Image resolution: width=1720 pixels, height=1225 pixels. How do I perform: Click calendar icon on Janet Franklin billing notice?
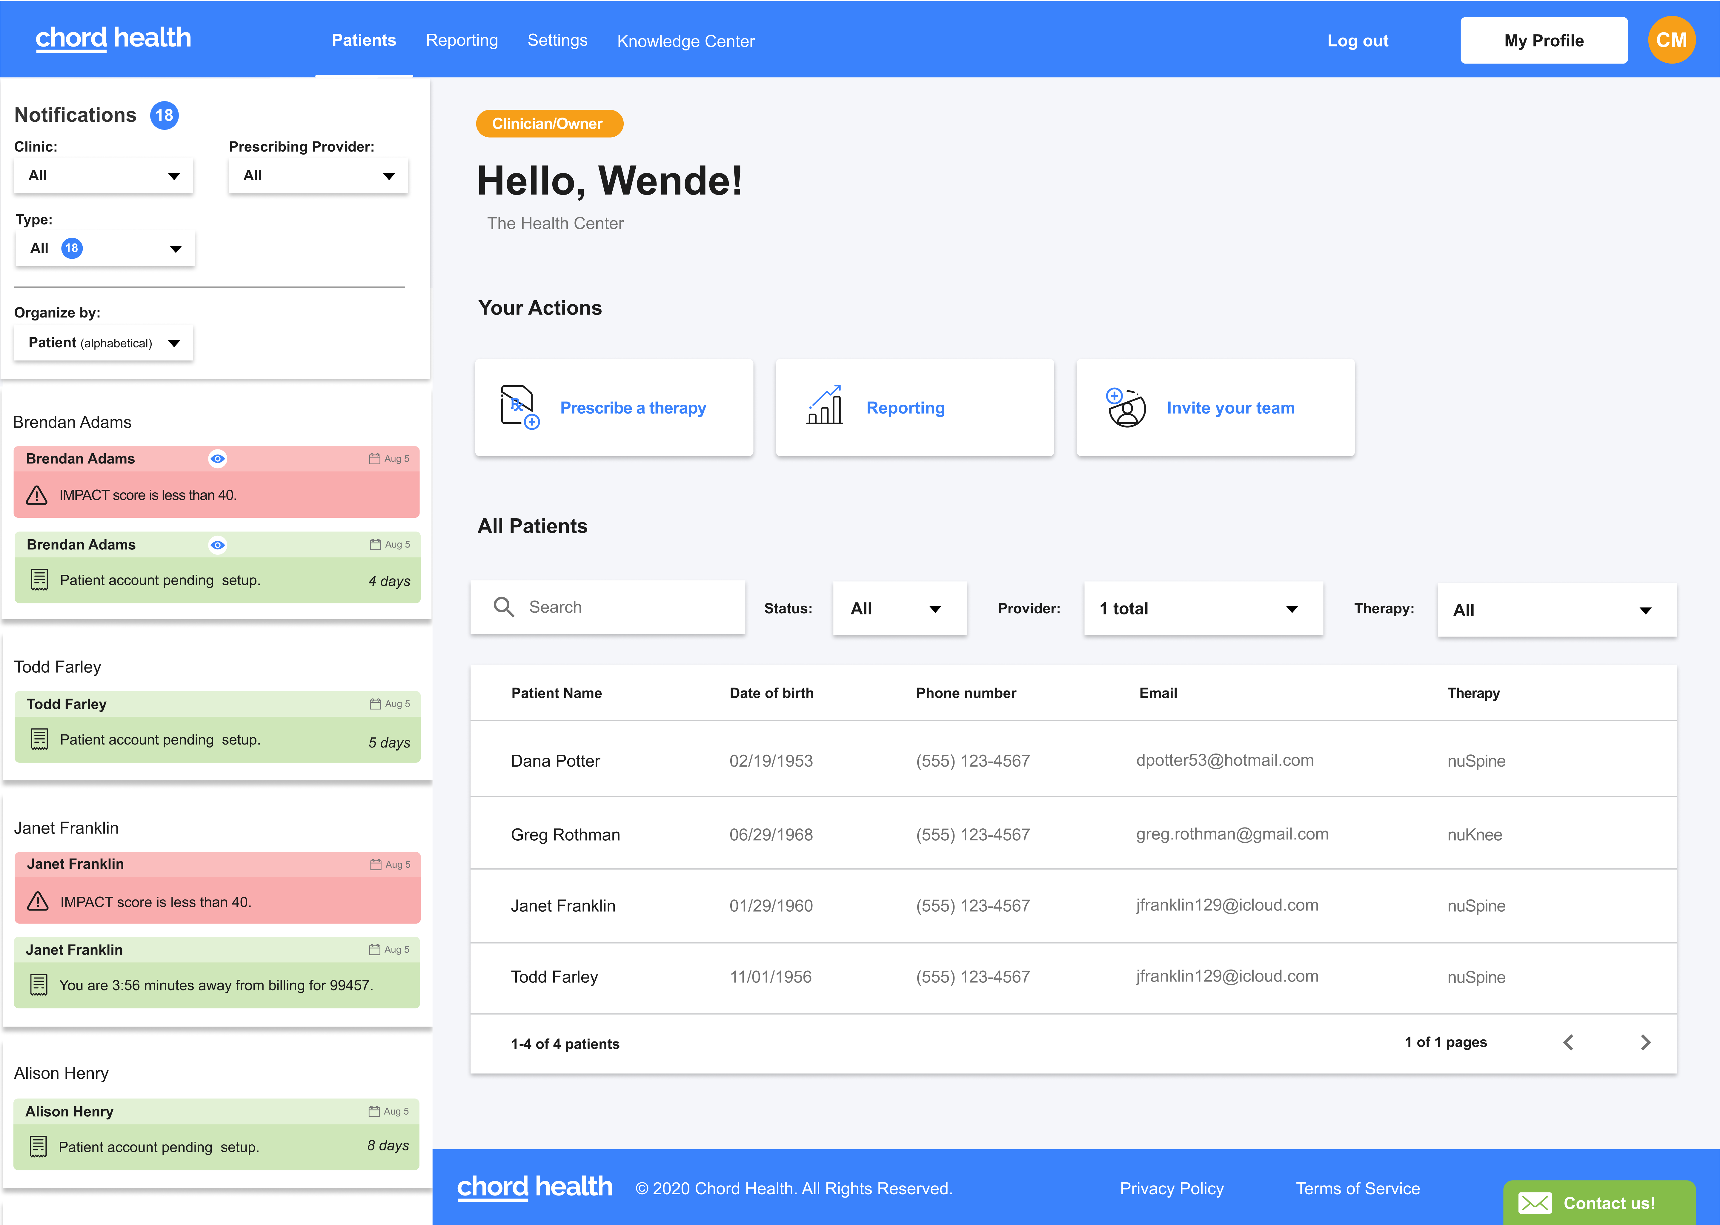[x=374, y=950]
